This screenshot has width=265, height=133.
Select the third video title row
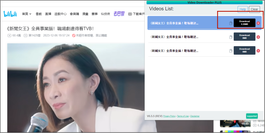coord(174,51)
